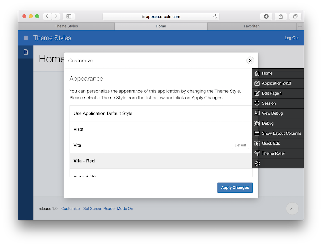
Task: Click Home in the developer toolbar
Action: pyautogui.click(x=267, y=73)
